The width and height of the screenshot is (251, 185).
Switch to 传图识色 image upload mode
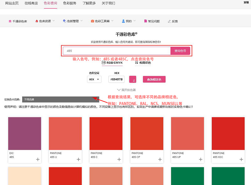143,63
